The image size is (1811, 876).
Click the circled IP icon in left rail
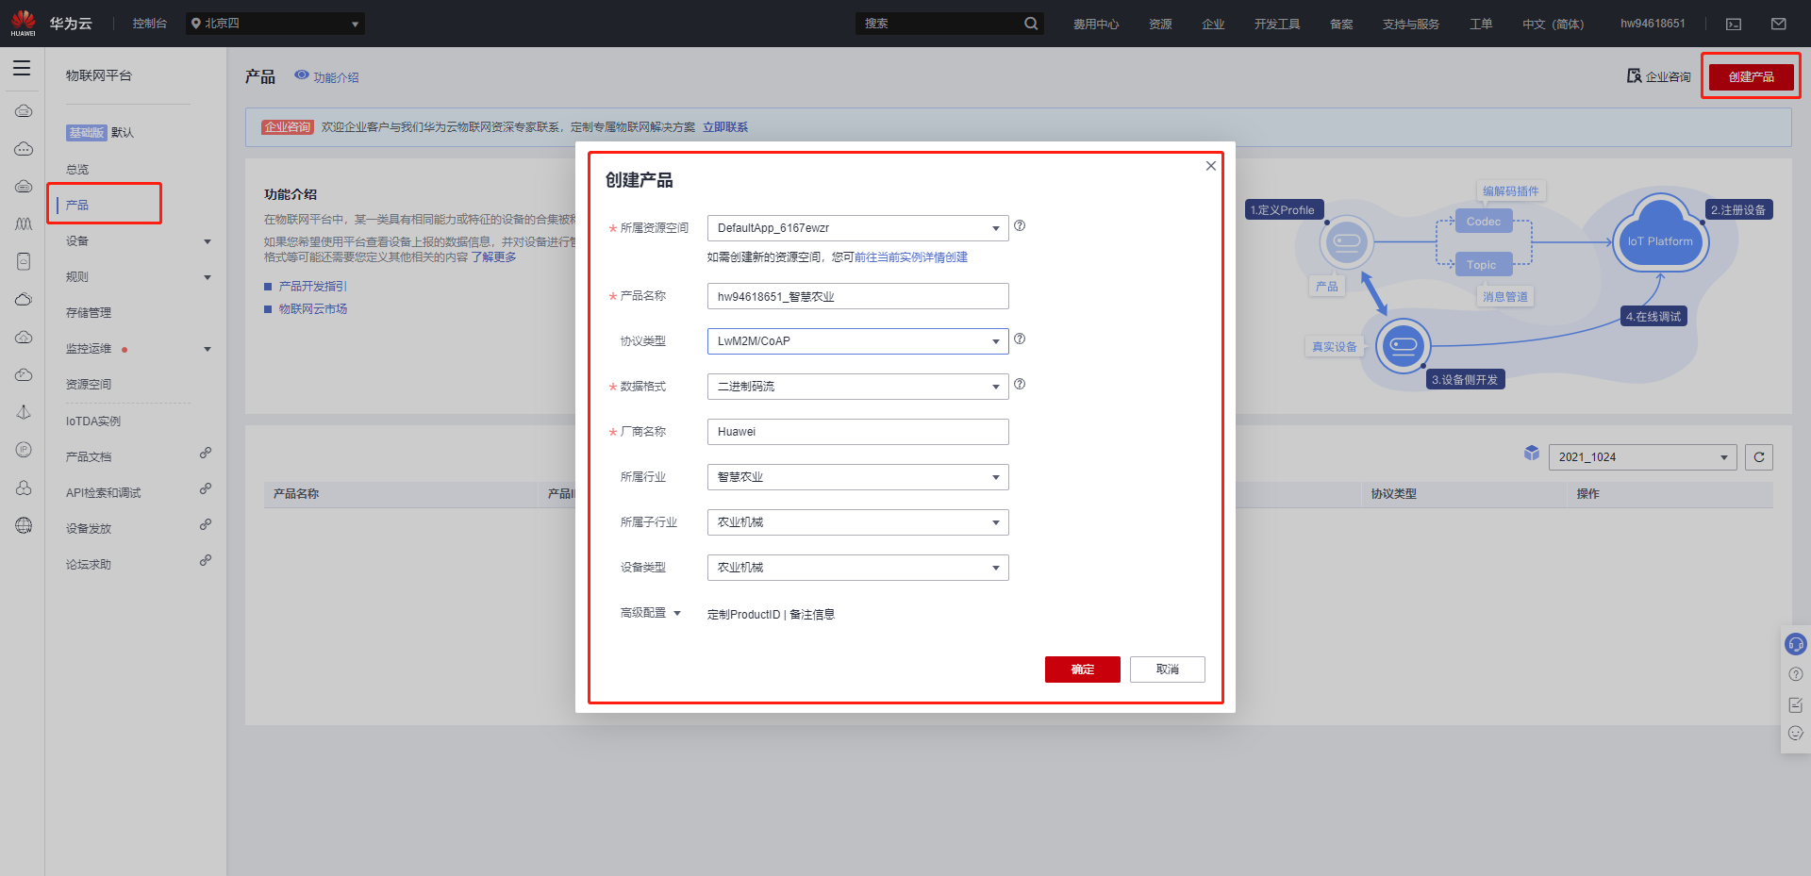24,450
